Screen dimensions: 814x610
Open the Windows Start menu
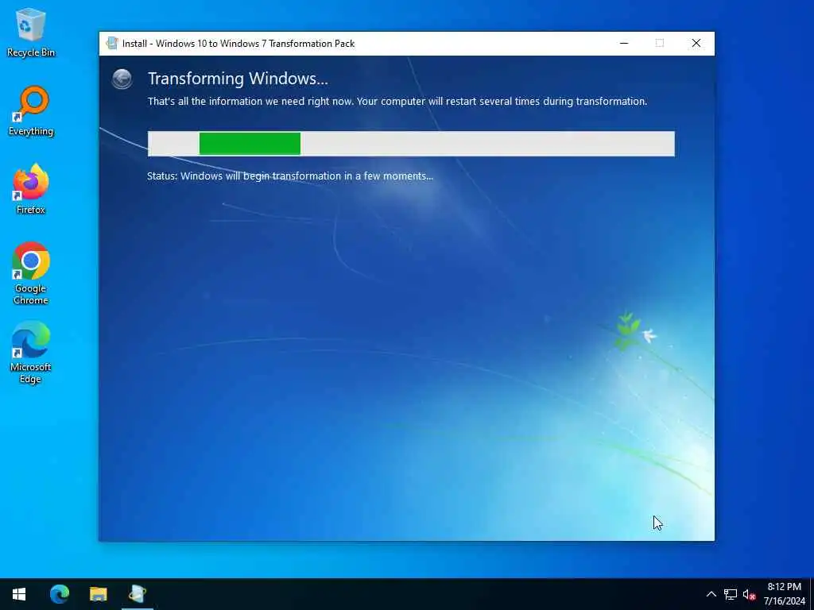pyautogui.click(x=19, y=594)
